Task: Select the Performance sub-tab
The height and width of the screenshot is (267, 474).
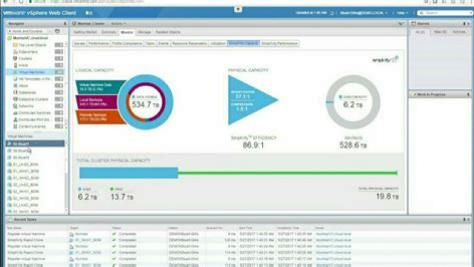Action: 98,44
